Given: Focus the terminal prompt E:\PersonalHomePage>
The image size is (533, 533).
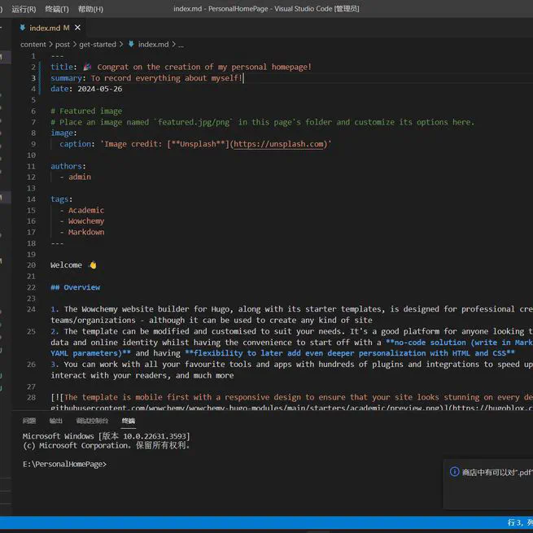Looking at the screenshot, I should (65, 464).
